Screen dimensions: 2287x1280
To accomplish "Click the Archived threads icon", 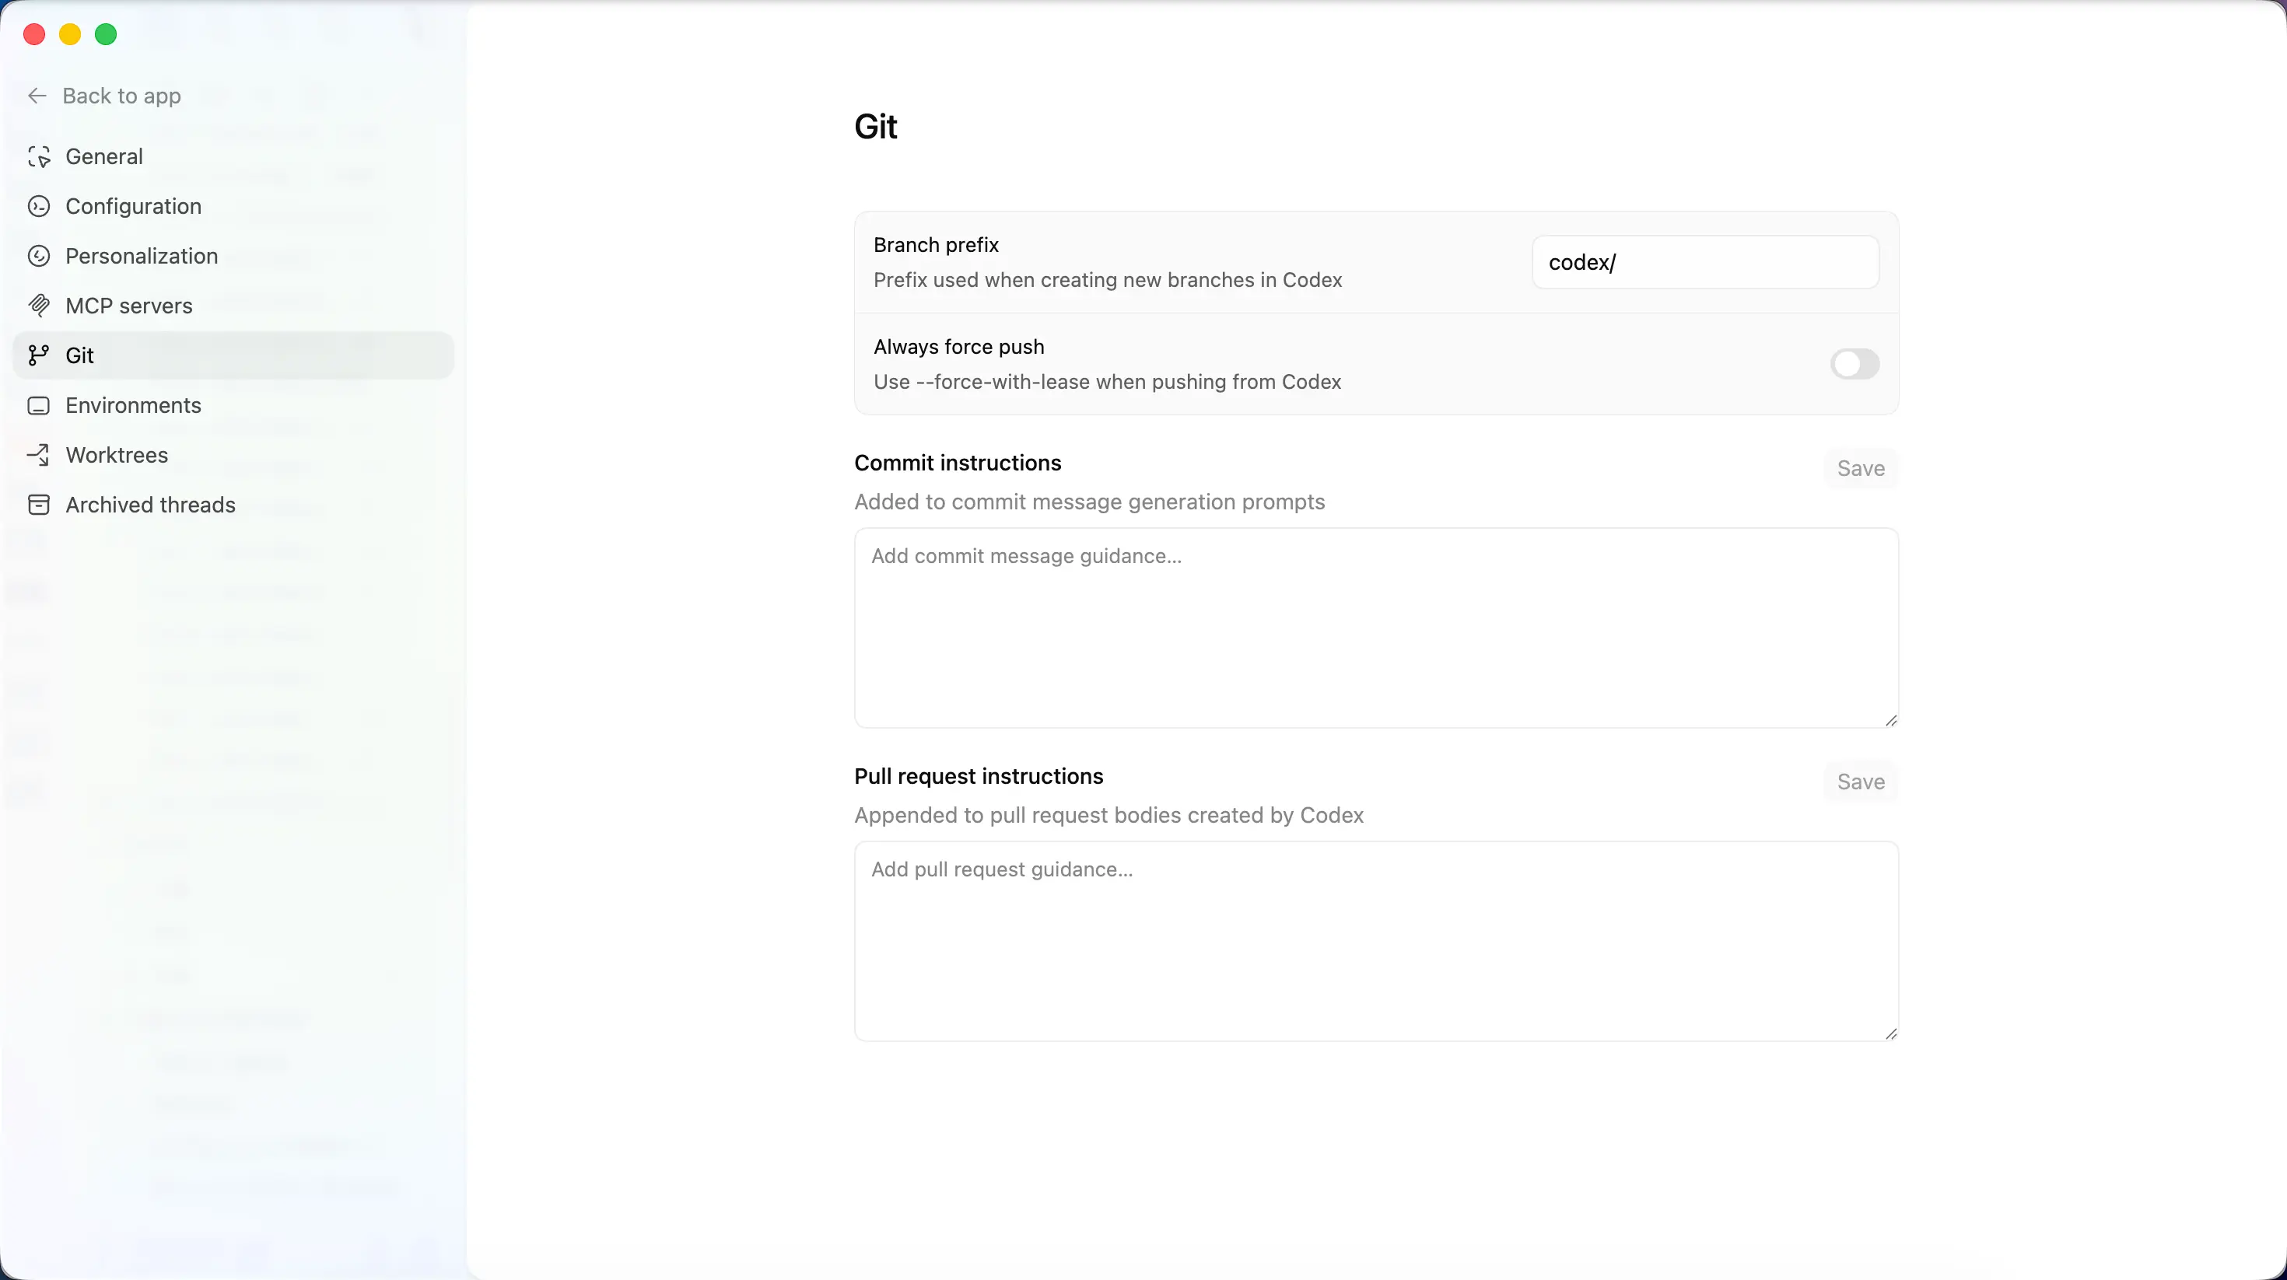I will (38, 505).
